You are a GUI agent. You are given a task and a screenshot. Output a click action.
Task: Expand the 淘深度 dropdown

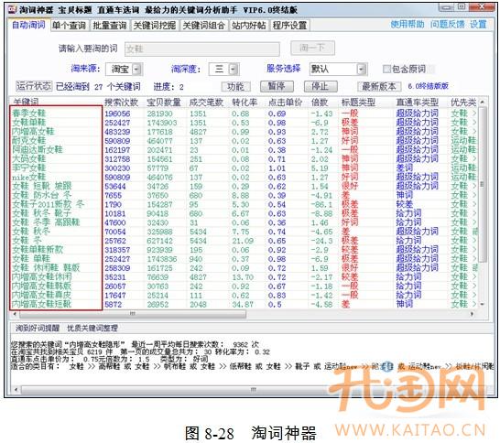234,70
